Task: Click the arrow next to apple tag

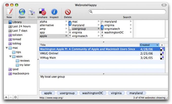Action: [x=66, y=36]
